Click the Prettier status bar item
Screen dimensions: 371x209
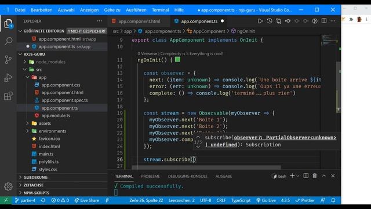[x=305, y=200]
